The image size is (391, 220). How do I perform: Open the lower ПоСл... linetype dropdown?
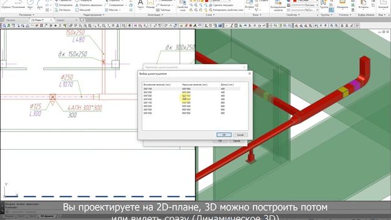point(317,10)
